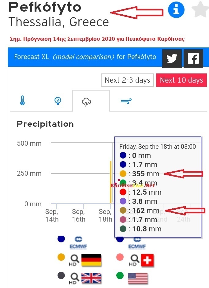The image size is (209, 288).
Task: Select the Next 10 days button
Action: pyautogui.click(x=181, y=80)
